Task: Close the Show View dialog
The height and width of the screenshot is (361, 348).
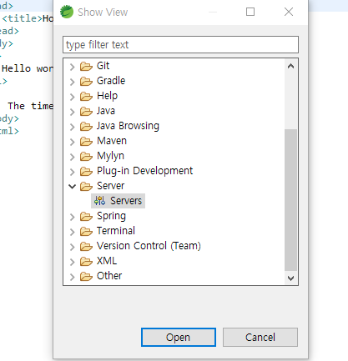Action: (289, 12)
